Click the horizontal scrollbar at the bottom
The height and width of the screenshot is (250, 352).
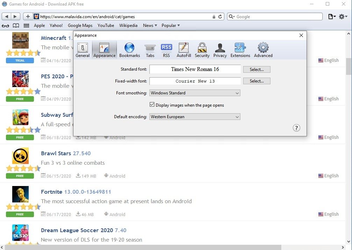click(143, 247)
